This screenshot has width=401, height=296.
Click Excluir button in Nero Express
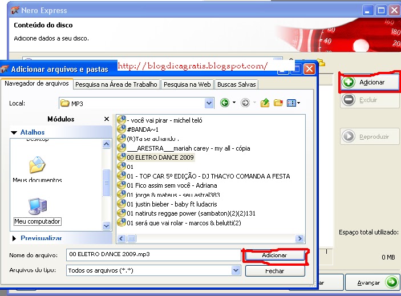click(x=370, y=100)
